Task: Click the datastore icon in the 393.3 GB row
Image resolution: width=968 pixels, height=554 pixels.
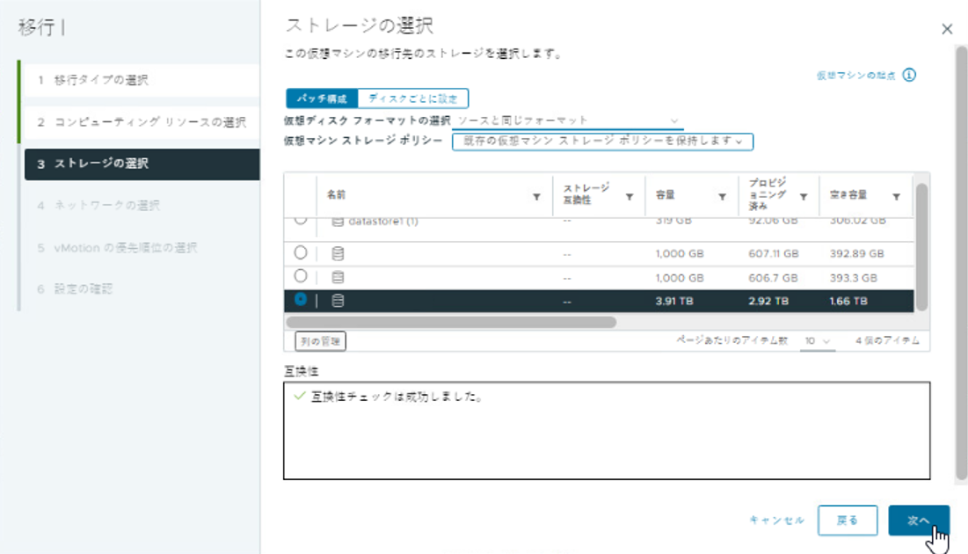Action: tap(338, 277)
